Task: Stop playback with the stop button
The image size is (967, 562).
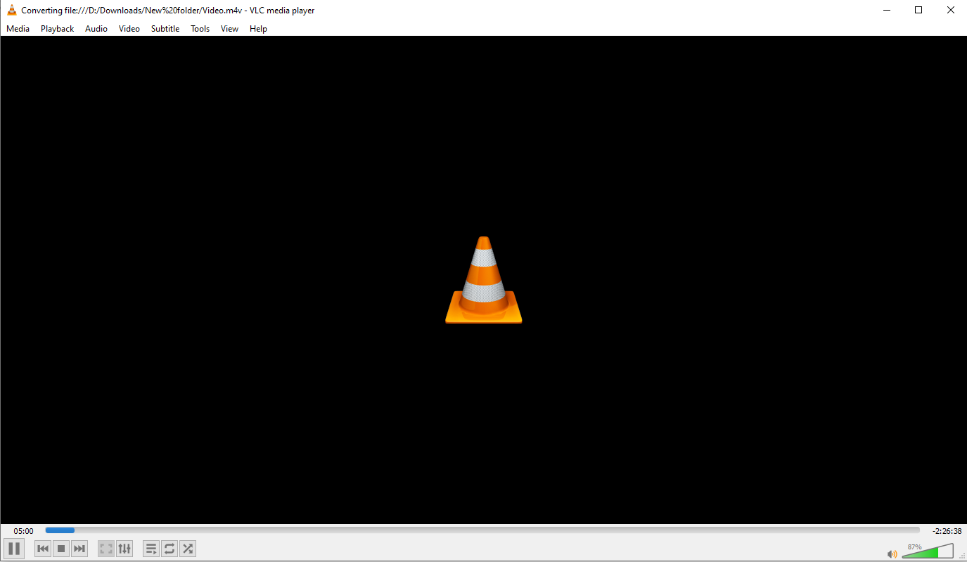Action: [61, 549]
